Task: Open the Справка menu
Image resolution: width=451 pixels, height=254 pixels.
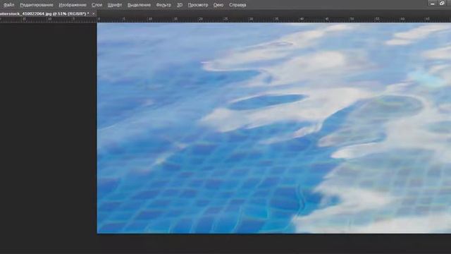Action: pos(237,5)
